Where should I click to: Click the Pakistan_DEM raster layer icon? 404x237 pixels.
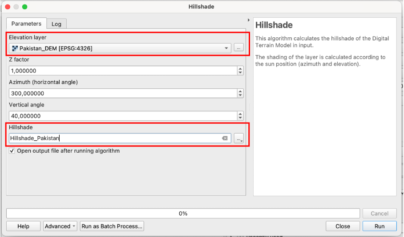(15, 48)
